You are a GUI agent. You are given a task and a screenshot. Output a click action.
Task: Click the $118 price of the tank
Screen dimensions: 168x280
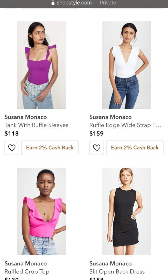(12, 134)
